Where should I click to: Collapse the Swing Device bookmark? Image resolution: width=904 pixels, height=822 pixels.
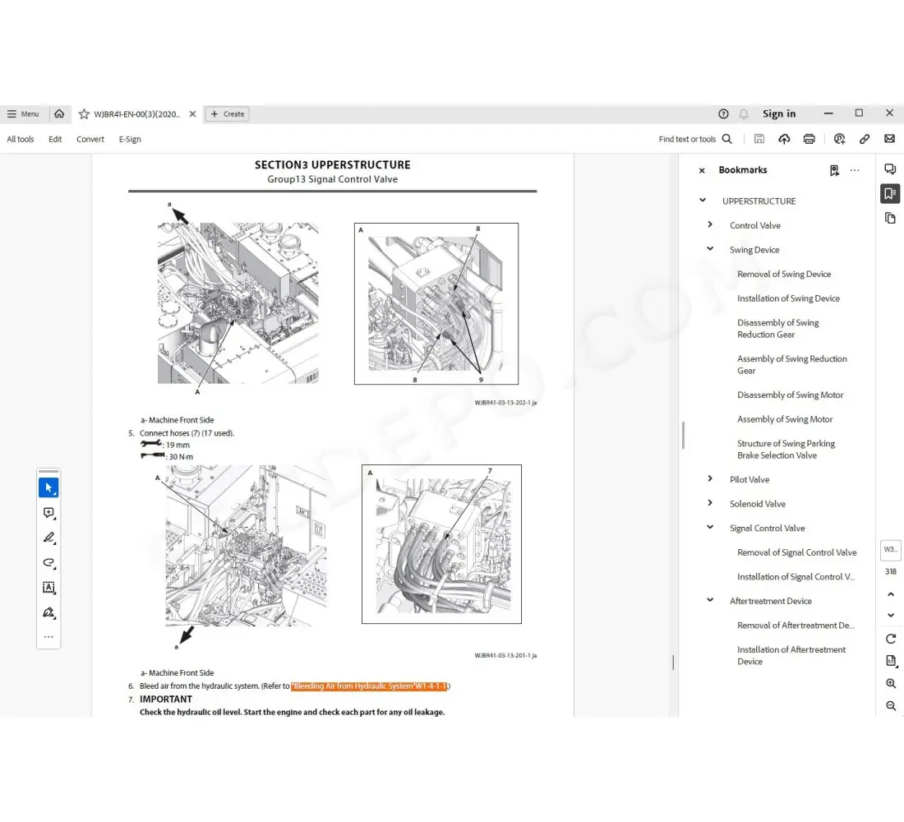(x=710, y=249)
